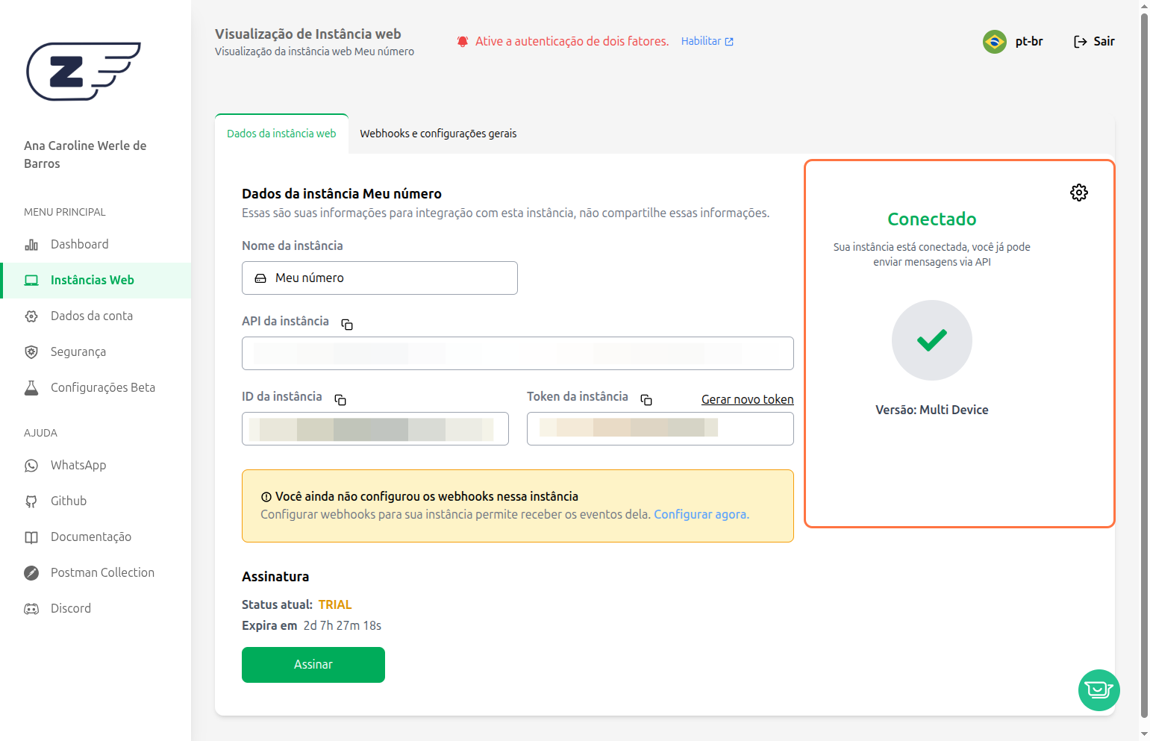Open the support chat widget
This screenshot has height=741, width=1150.
coord(1099,690)
